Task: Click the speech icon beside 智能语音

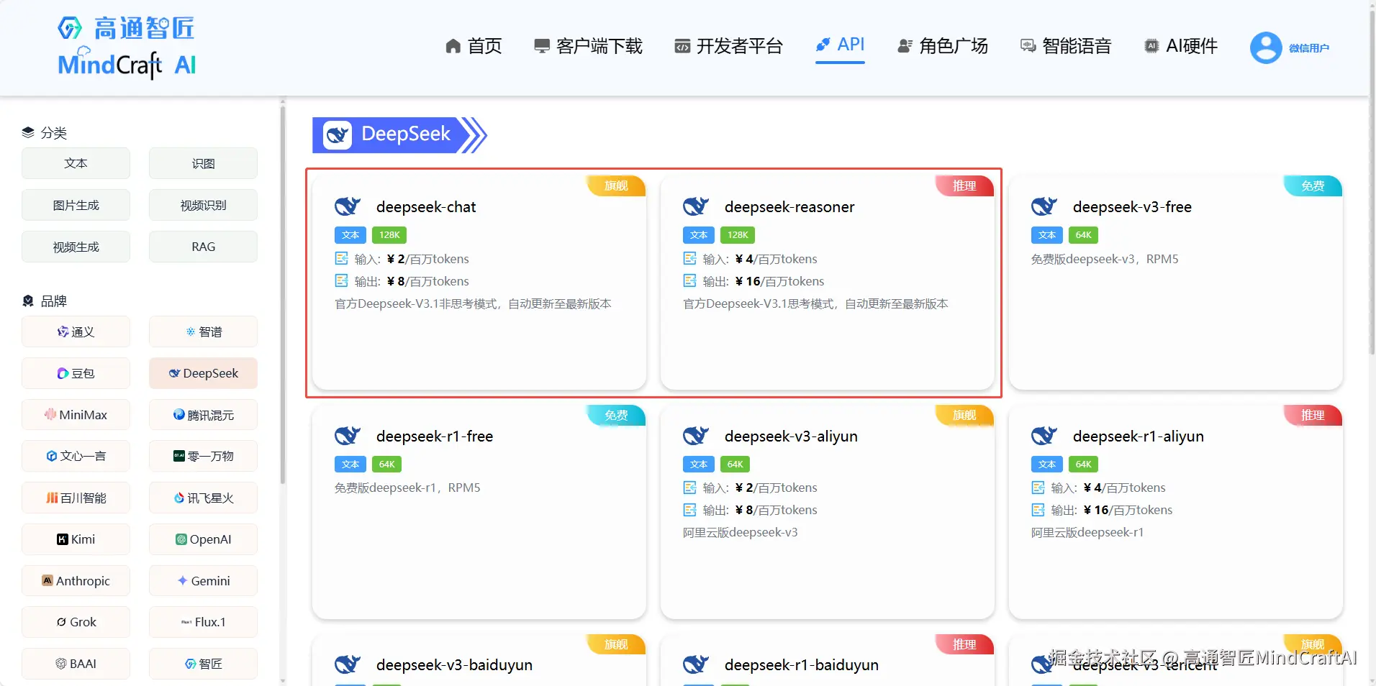Action: (x=1028, y=46)
